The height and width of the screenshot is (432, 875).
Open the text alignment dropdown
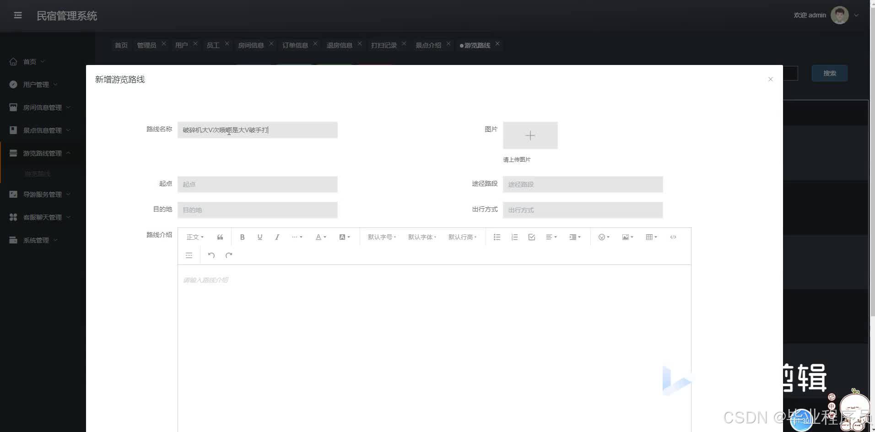(551, 237)
